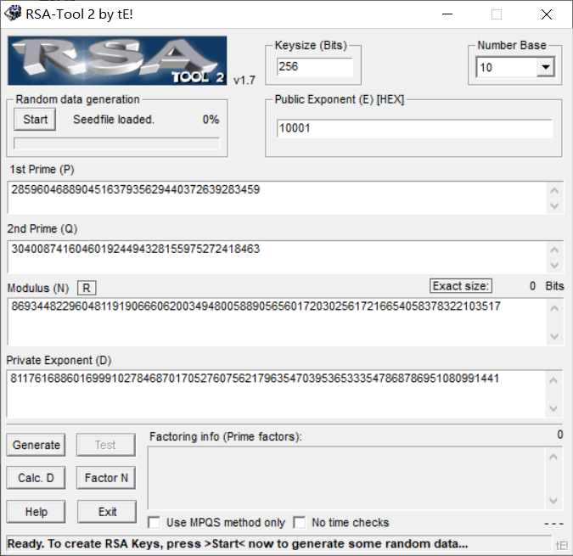
Task: Click up arrow of 2nd Prime scrollbar
Action: click(x=554, y=250)
